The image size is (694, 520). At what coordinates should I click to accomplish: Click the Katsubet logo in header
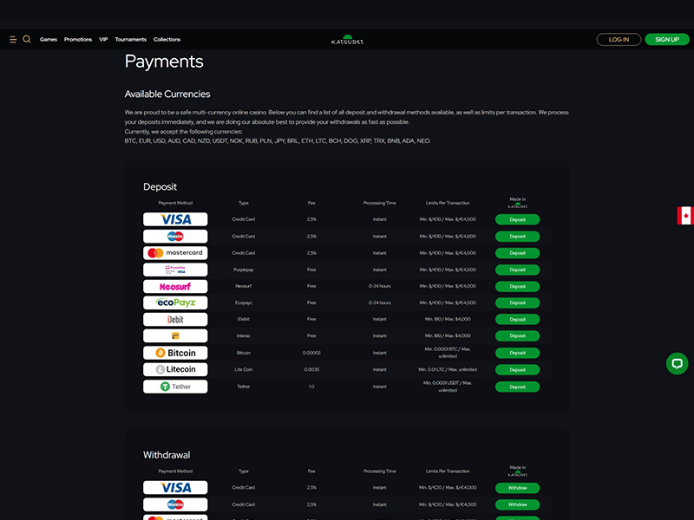pyautogui.click(x=348, y=40)
